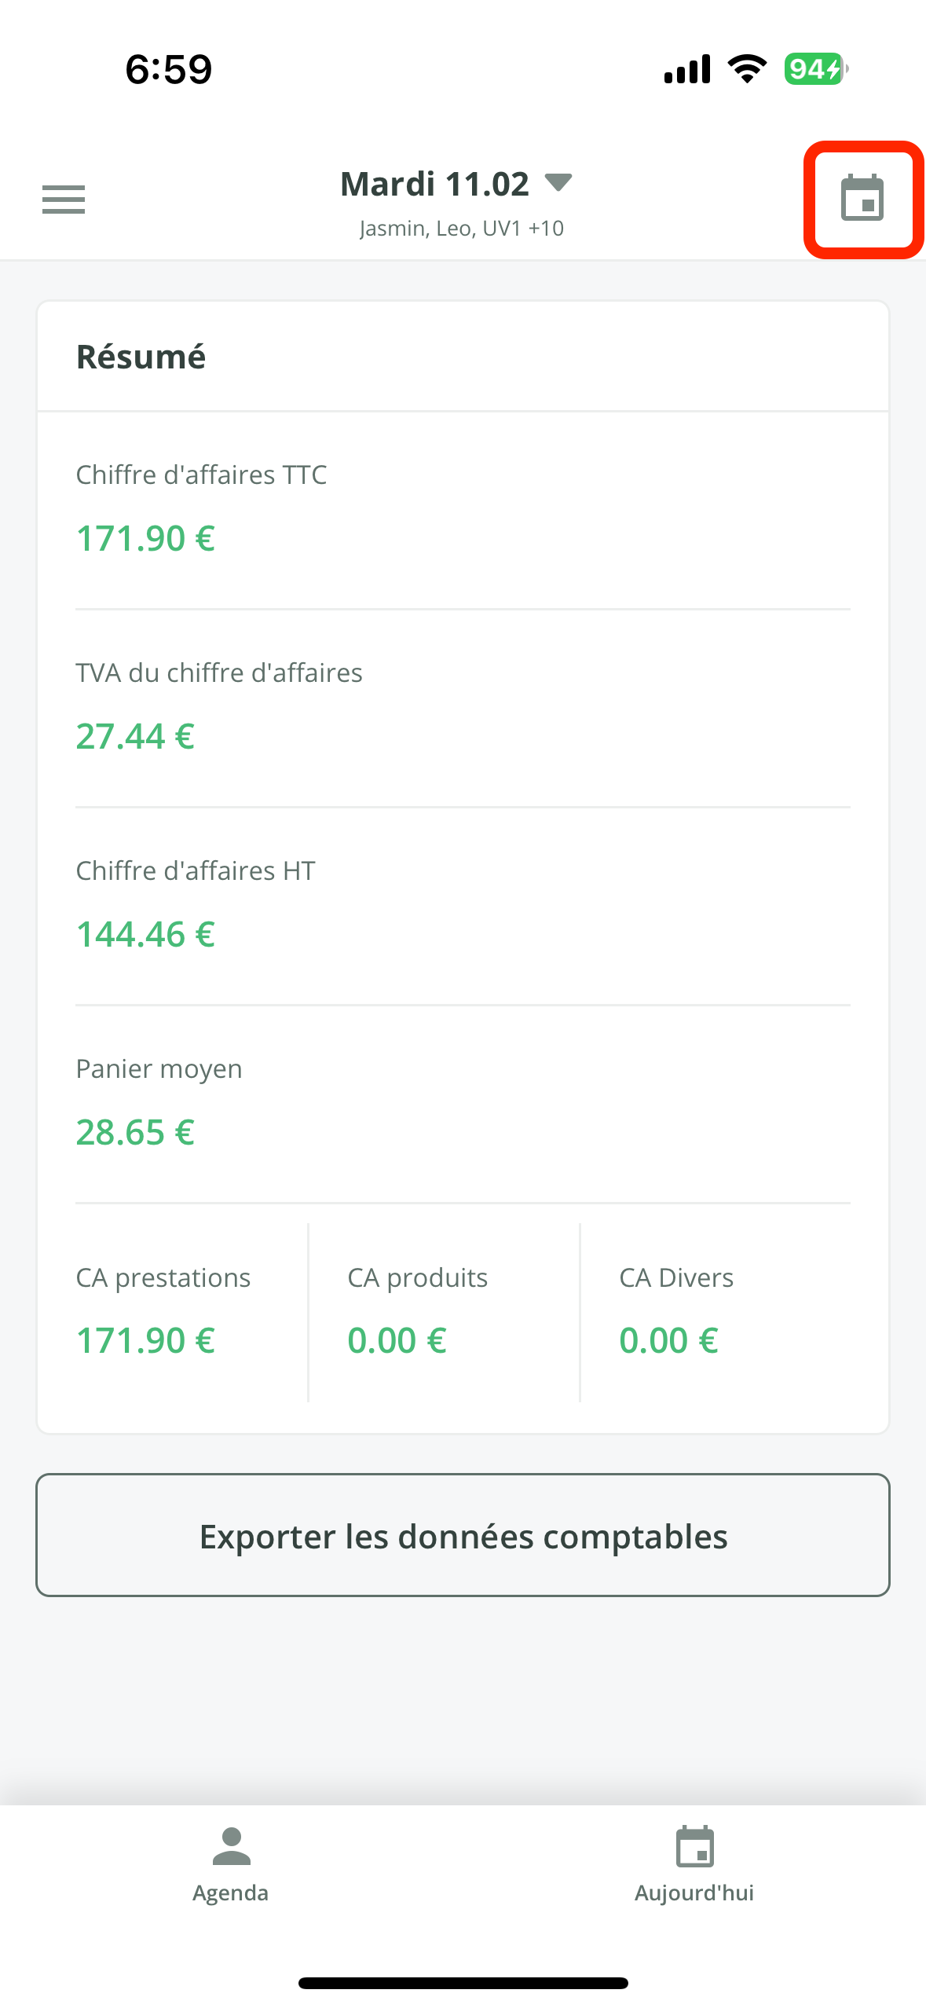Tap the Résumé card header
Viewport: 926px width, 2008px height.
click(141, 357)
